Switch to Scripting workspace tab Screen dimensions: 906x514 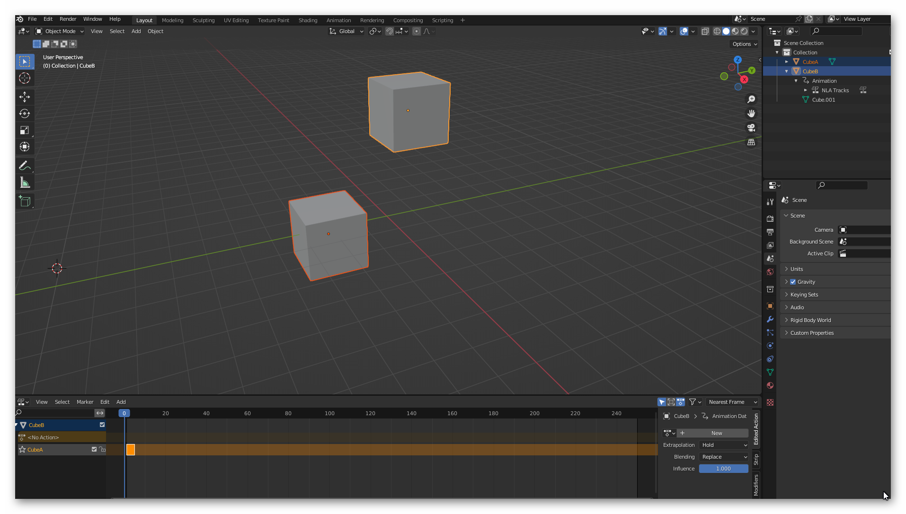442,20
